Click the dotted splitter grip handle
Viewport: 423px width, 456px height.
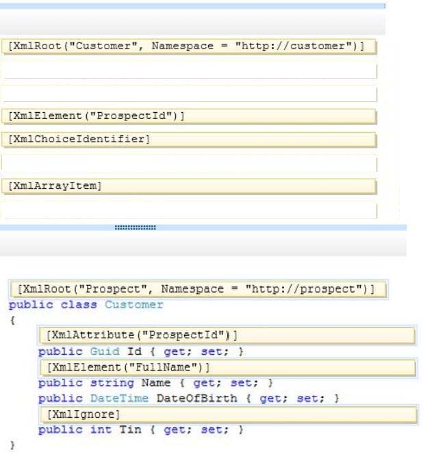(136, 228)
